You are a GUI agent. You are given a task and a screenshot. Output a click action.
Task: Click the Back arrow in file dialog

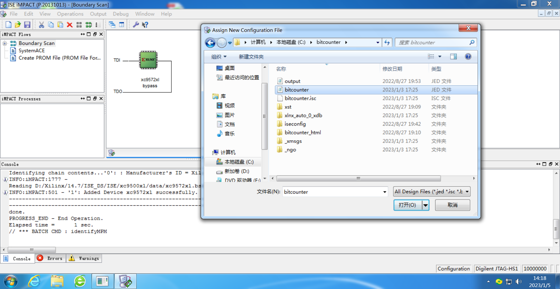tap(210, 43)
